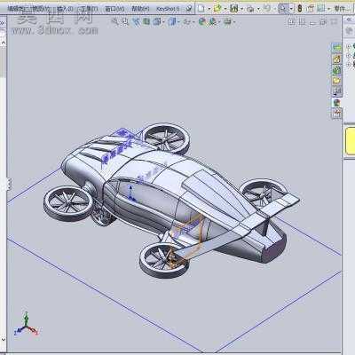Expand the Print dropdown arrow
355x355 pixels.
[258, 9]
